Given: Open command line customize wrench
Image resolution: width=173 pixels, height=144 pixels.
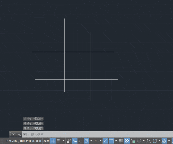Looking at the screenshot, I should tap(19, 134).
